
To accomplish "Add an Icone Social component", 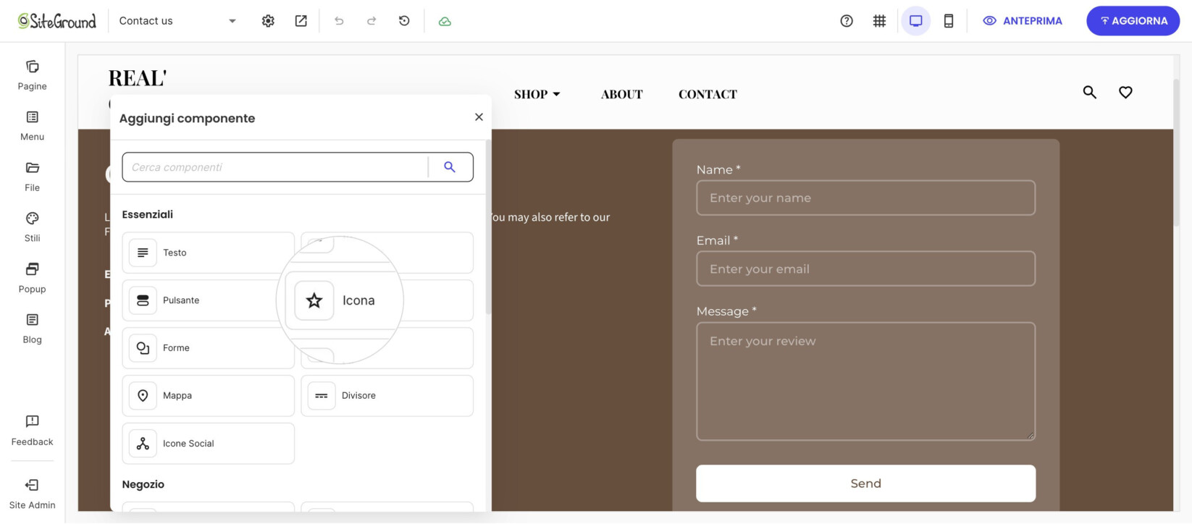I will click(208, 444).
